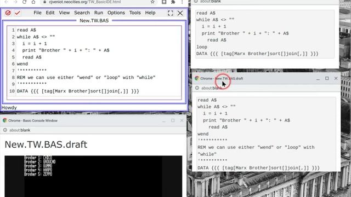Click the DATA line 10 in the editor
Image resolution: width=351 pixels, height=197 pixels.
coord(78,91)
